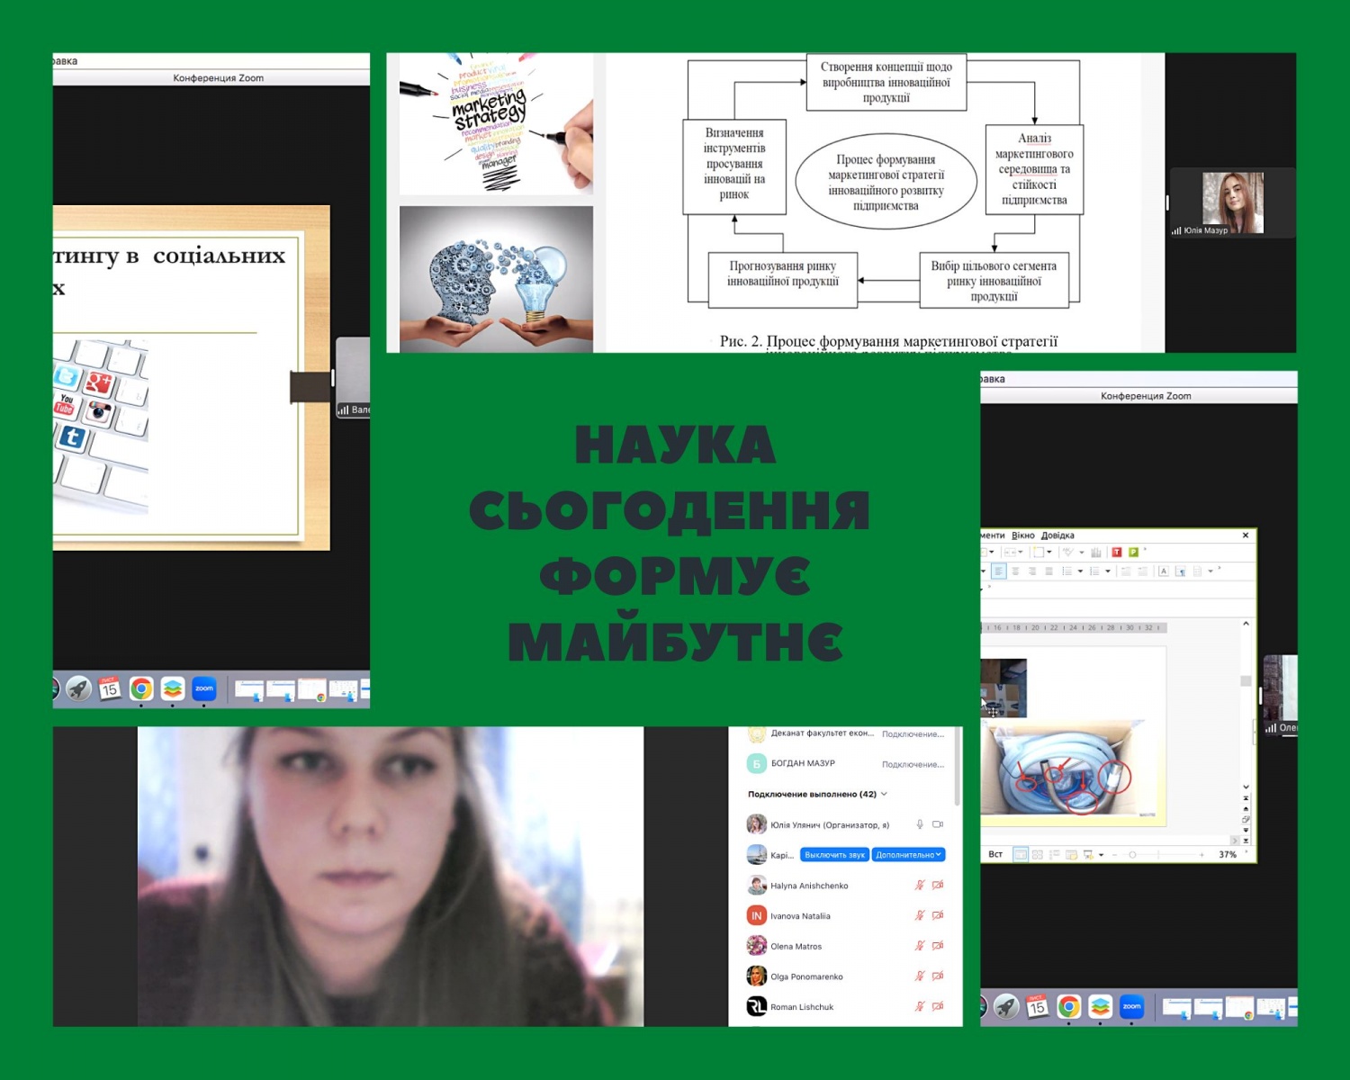Click the zoom in plus in editor status bar

[1201, 854]
